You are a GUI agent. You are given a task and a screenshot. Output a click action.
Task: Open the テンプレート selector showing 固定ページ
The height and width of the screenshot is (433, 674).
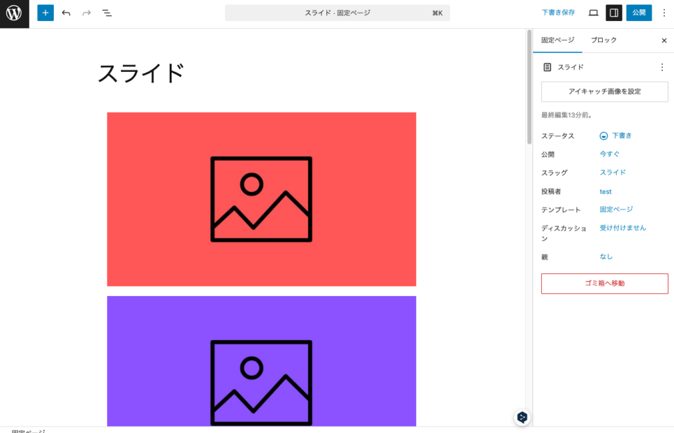(x=617, y=209)
